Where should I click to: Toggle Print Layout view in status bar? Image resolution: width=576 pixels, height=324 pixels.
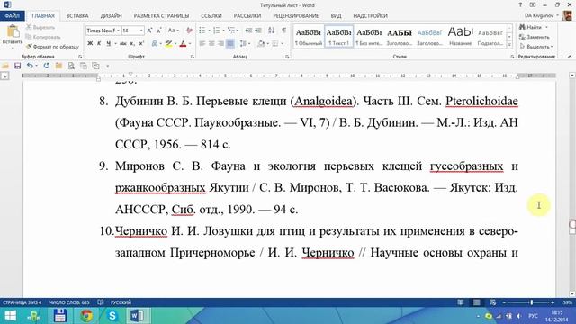click(476, 302)
